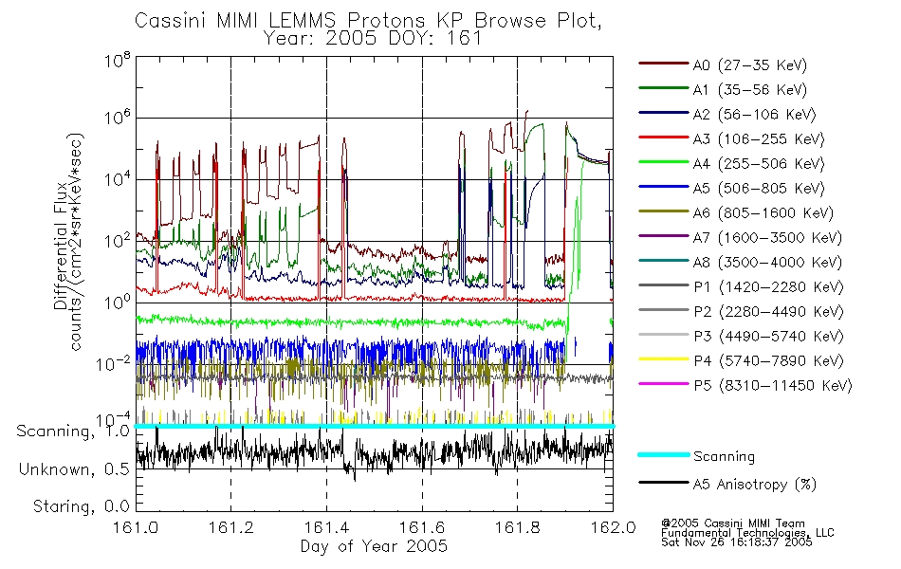Click the x-axis tick label 161.0
The width and height of the screenshot is (901, 569).
136,527
